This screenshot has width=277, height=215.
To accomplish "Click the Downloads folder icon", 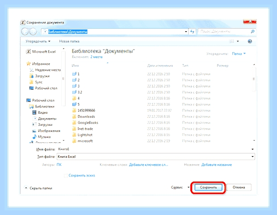I will coord(74,116).
